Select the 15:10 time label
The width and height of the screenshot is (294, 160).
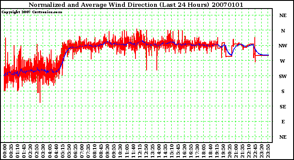pos(172,151)
